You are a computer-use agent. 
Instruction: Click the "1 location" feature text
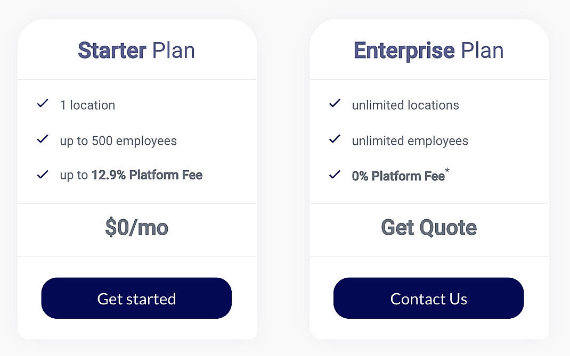click(88, 105)
